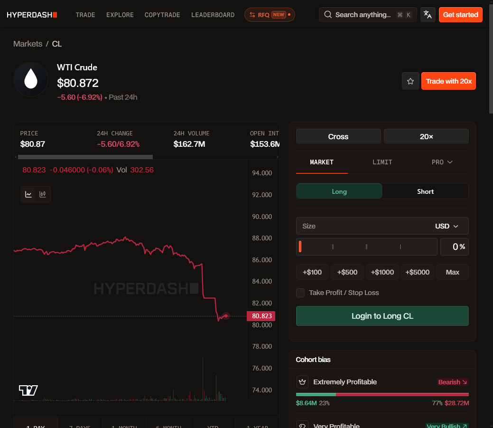This screenshot has width=493, height=428.
Task: Switch to the line chart icon
Action: 28,194
